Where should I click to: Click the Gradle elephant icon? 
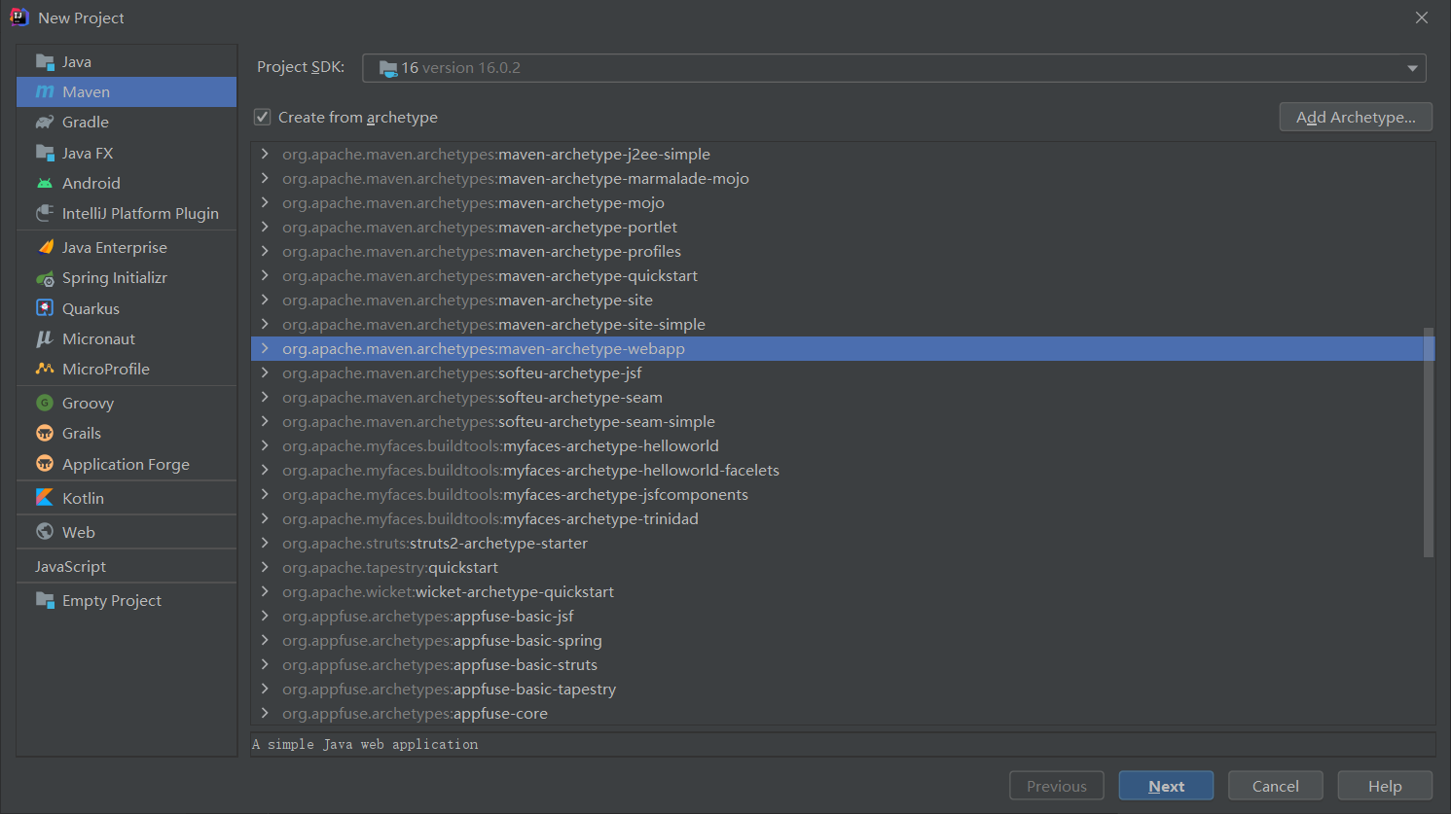pos(45,122)
